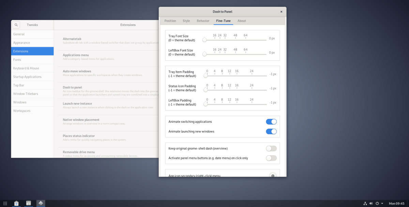Image resolution: width=409 pixels, height=207 pixels.
Task: Select Window Titlebars in Tweaks sidebar
Action: tap(32, 94)
